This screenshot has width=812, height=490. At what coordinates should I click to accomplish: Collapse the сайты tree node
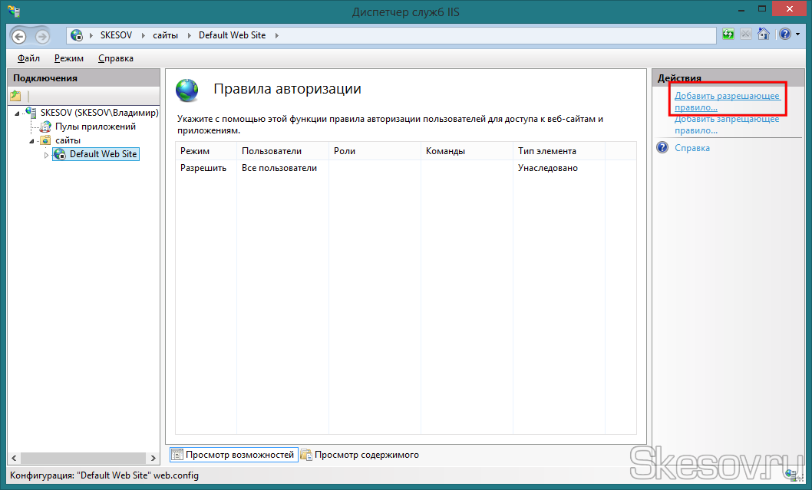[x=32, y=141]
